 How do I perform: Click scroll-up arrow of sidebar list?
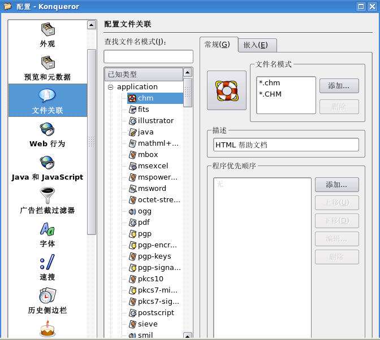coord(92,25)
